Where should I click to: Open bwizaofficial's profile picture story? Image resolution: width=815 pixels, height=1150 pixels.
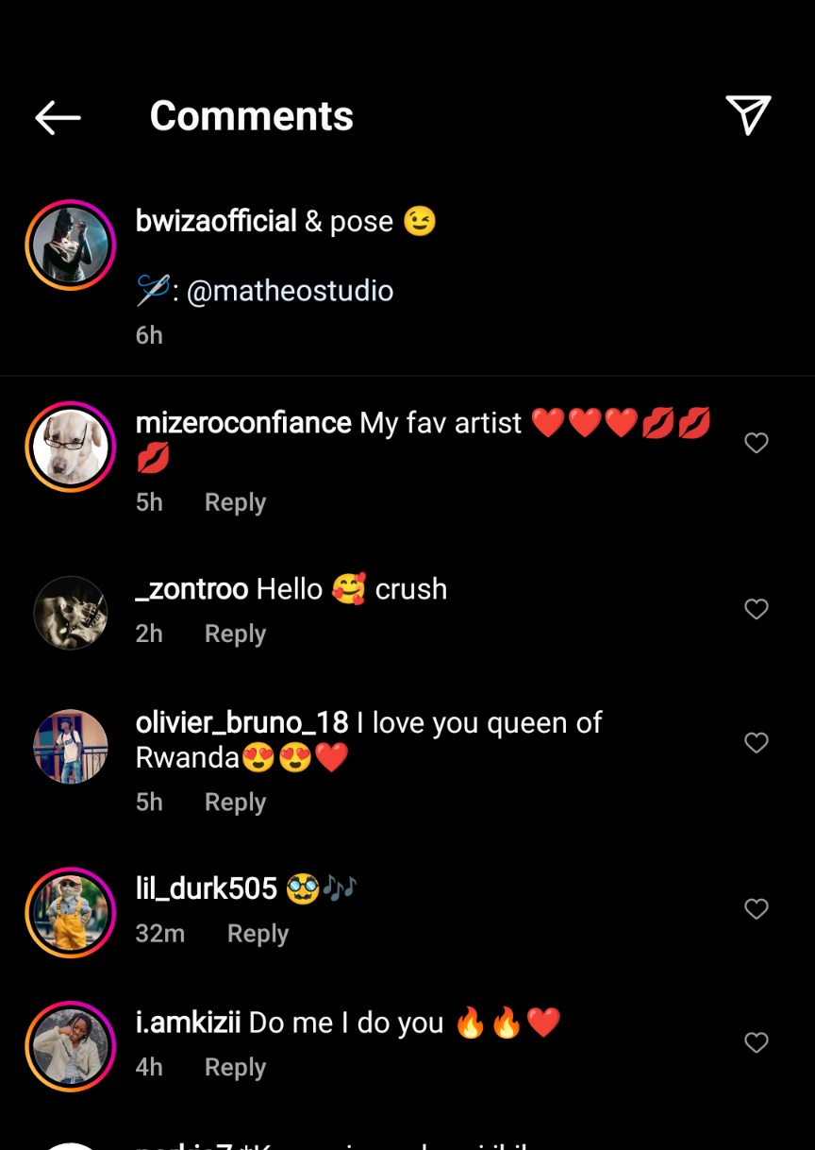pyautogui.click(x=71, y=245)
